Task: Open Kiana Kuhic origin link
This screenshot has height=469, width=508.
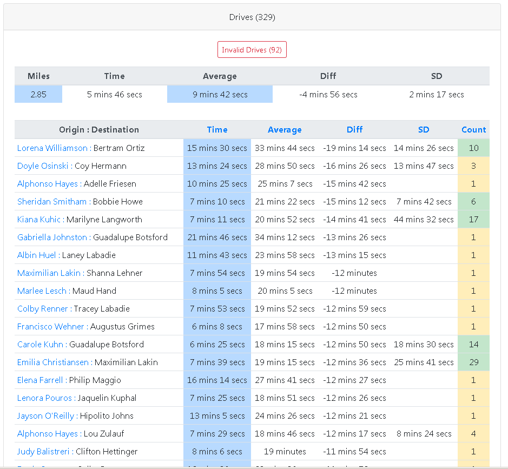Action: pos(38,220)
